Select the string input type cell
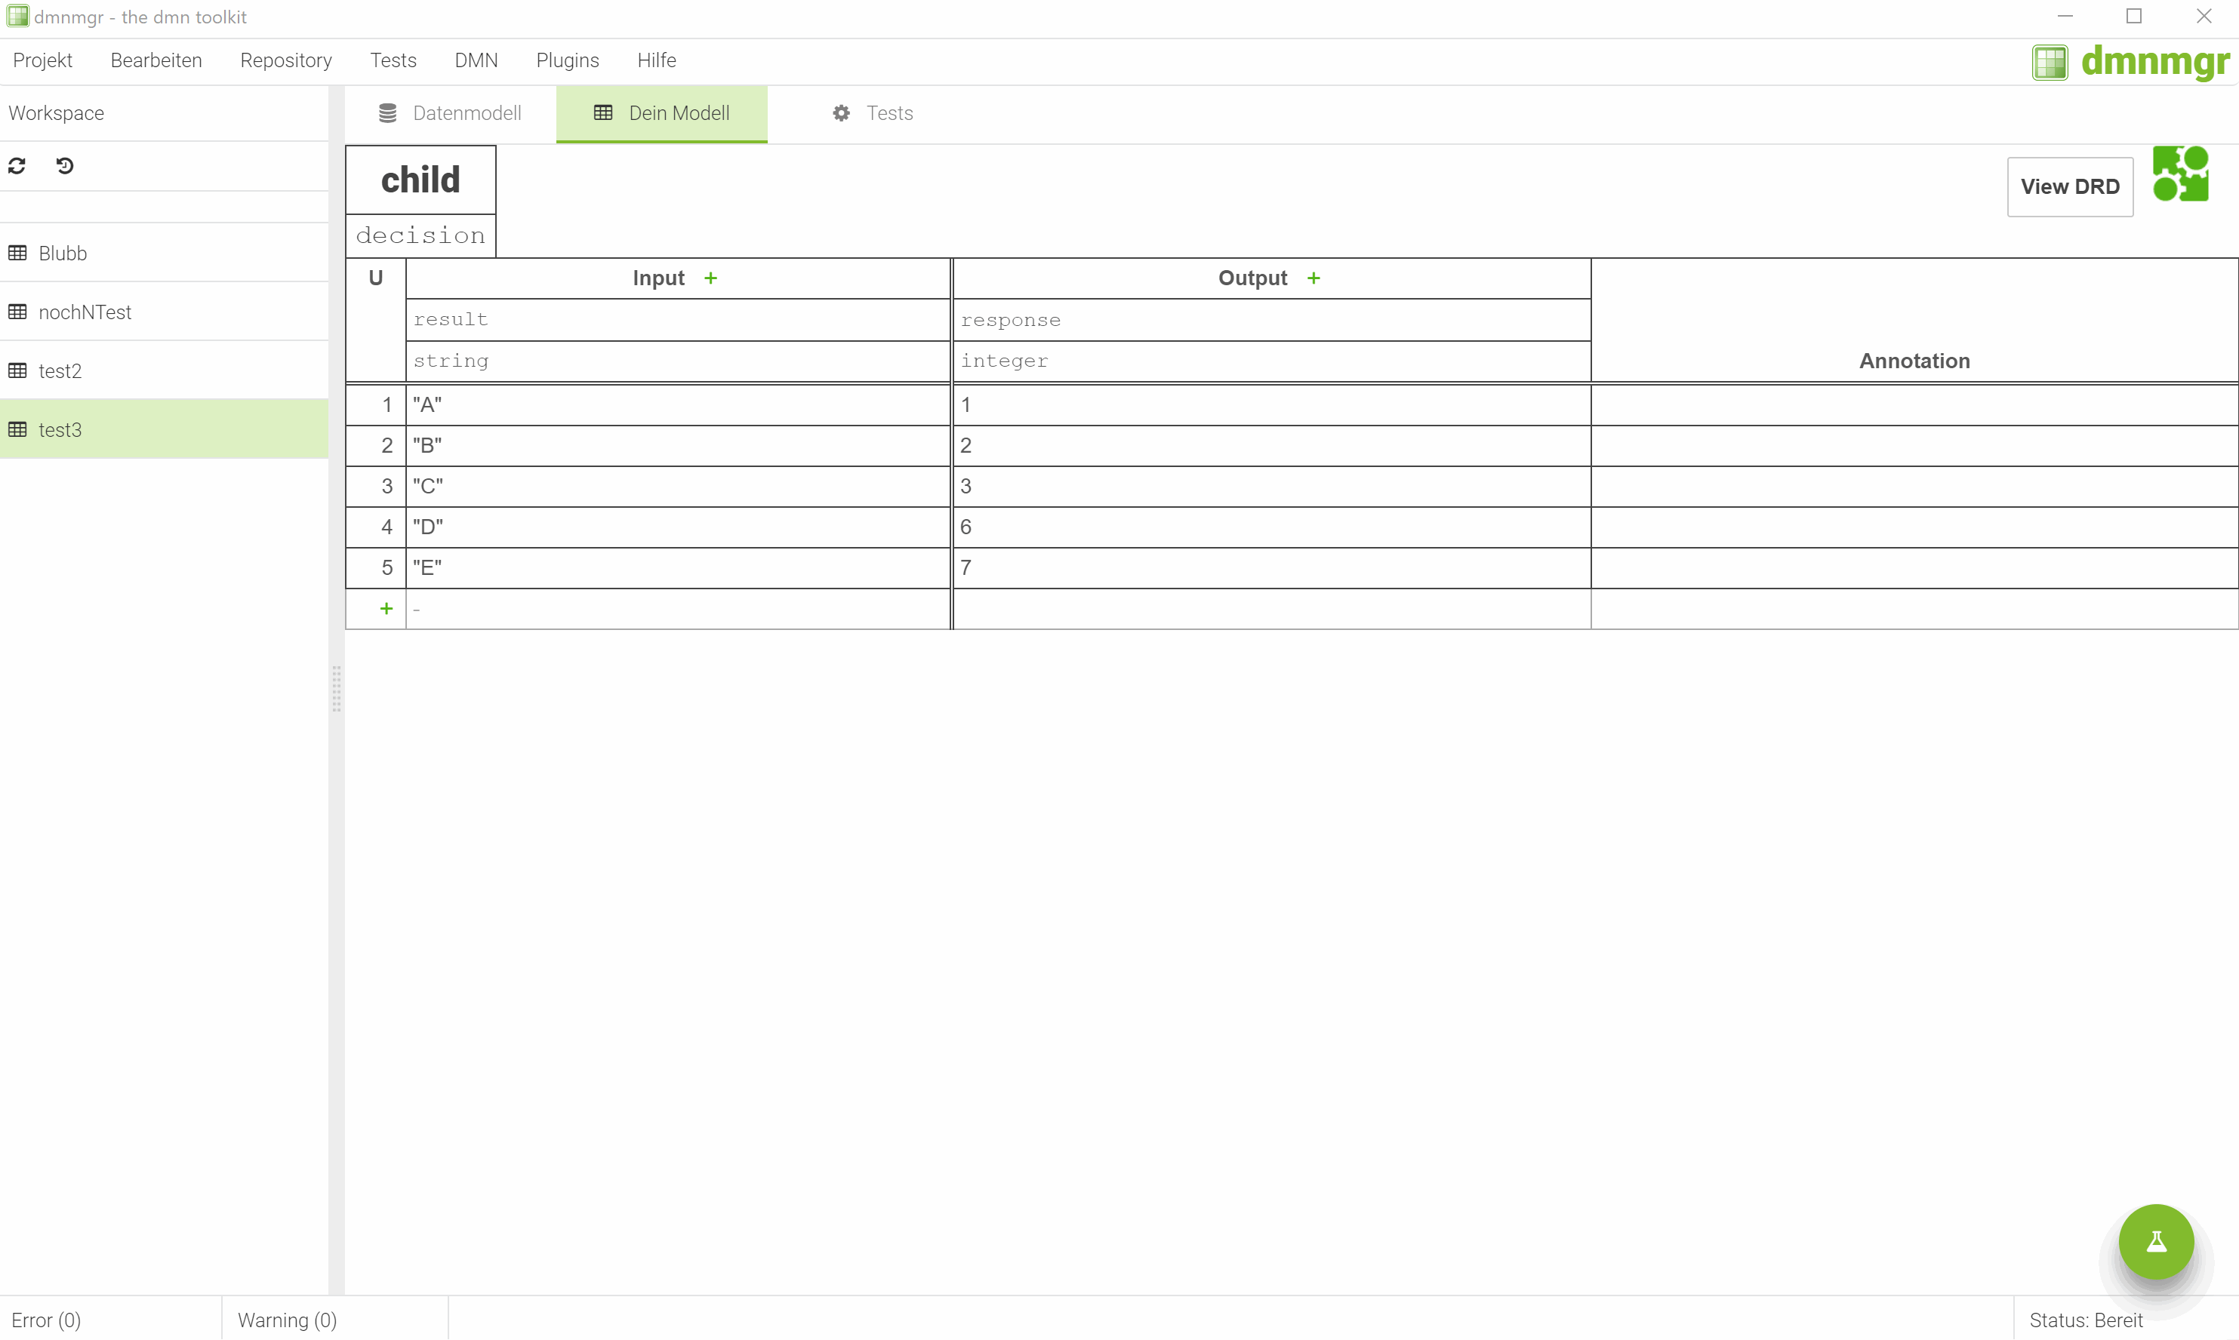Viewport: 2239px width, 1340px height. [677, 361]
